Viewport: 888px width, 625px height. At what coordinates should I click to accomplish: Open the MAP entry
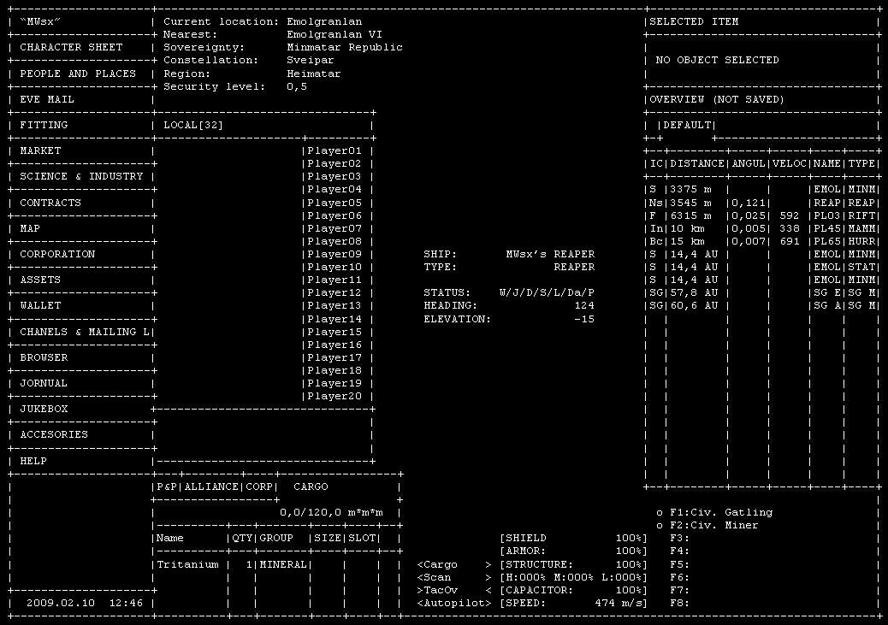30,228
